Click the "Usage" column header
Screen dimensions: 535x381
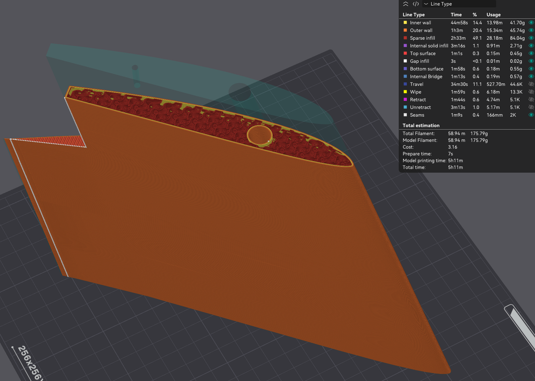(493, 15)
